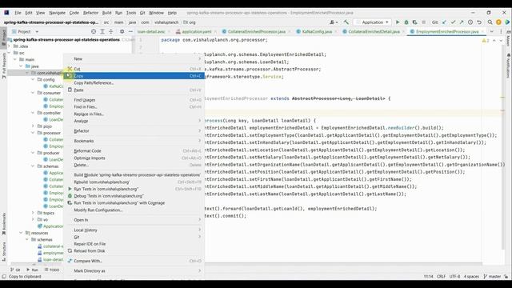Click the Git rollback undo icon

tap(479, 22)
